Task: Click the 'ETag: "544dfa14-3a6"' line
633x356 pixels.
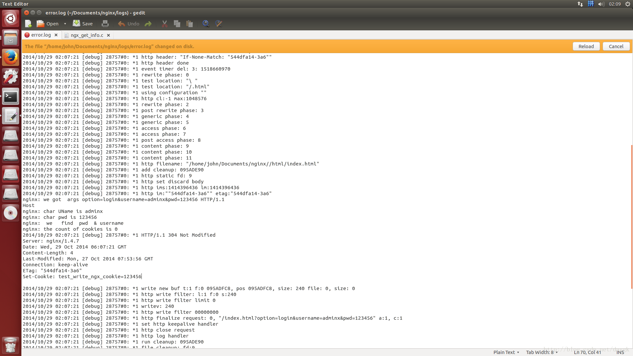Action: pyautogui.click(x=52, y=271)
